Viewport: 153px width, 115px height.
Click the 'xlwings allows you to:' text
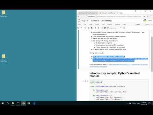(x=97, y=53)
